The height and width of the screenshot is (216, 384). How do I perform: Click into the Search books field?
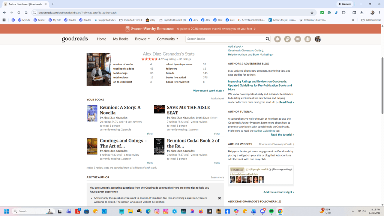pyautogui.click(x=225, y=39)
